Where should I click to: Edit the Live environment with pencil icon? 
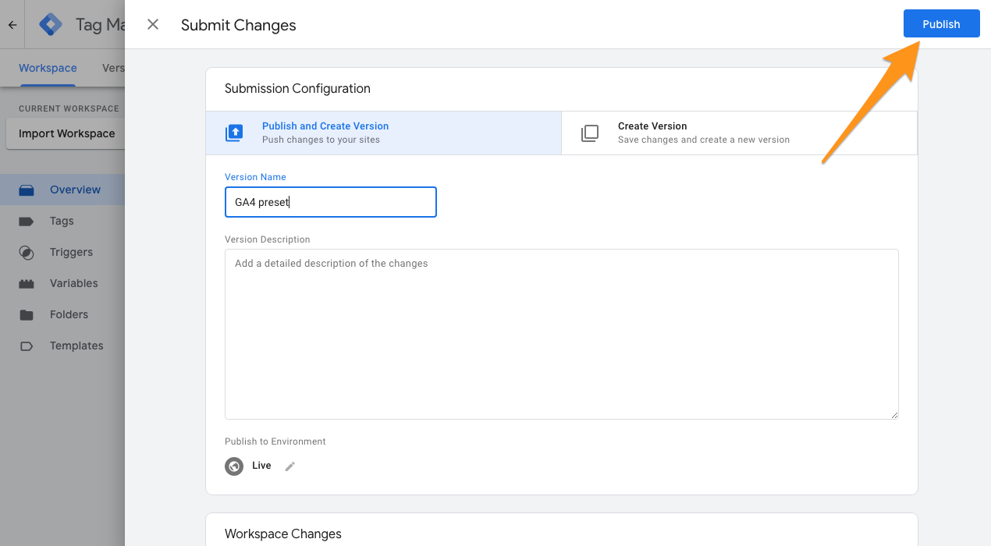pyautogui.click(x=290, y=466)
